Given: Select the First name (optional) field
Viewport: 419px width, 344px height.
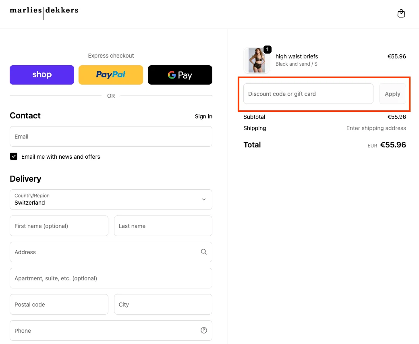Looking at the screenshot, I should (x=59, y=226).
